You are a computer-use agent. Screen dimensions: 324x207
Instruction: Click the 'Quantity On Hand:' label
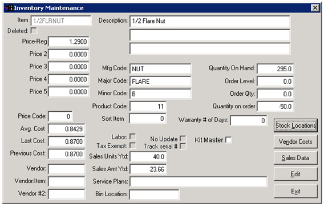click(232, 68)
